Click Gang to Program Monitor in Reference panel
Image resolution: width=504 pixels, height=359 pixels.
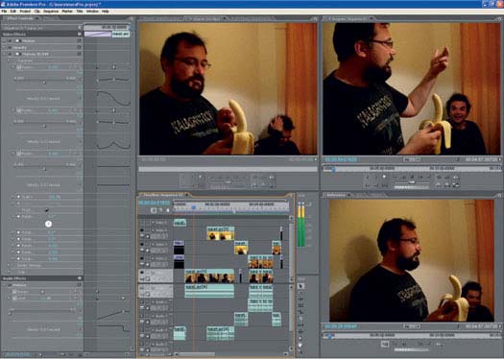pyautogui.click(x=385, y=345)
